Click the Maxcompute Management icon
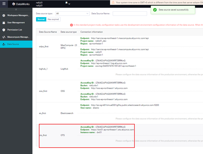Viewport: 203px width, 154px height. click(x=4, y=37)
